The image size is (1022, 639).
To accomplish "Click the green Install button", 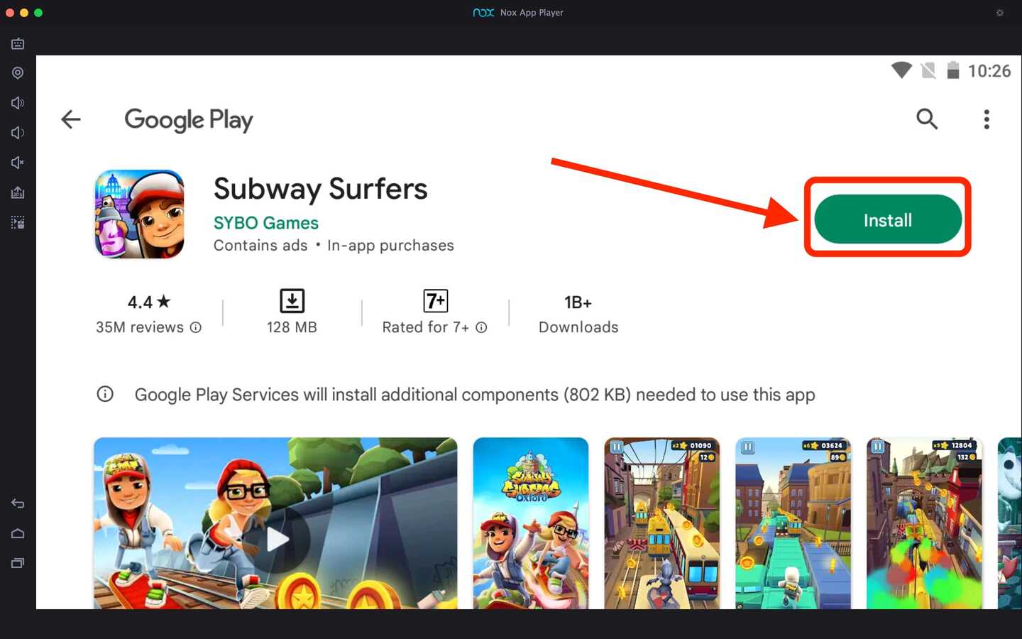I will [888, 219].
